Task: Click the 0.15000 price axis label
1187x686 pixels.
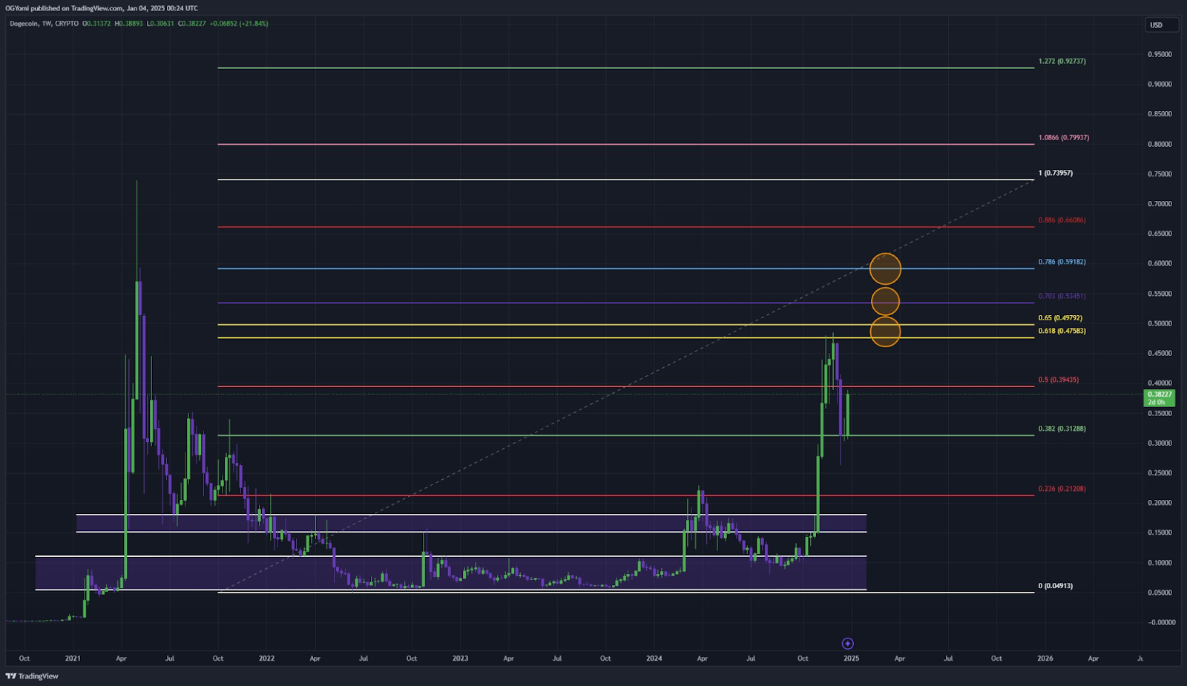Action: (1160, 532)
